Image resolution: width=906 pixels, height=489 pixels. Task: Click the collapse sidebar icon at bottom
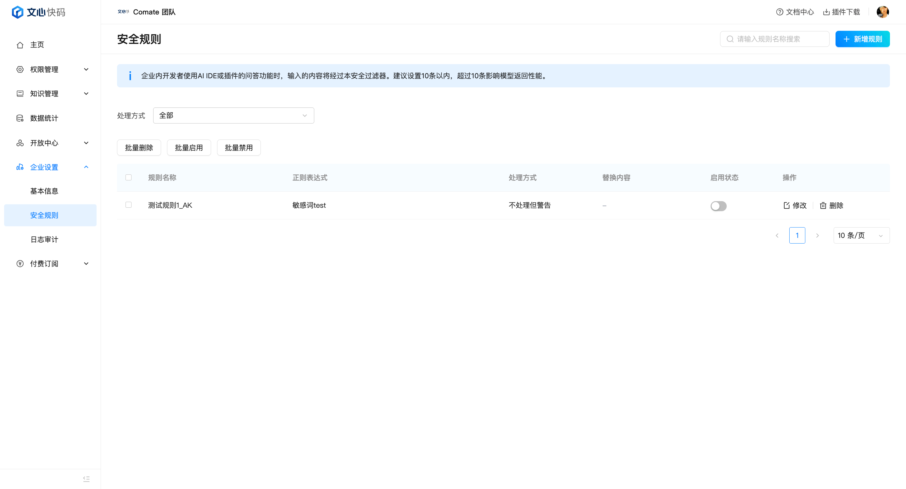pos(86,479)
